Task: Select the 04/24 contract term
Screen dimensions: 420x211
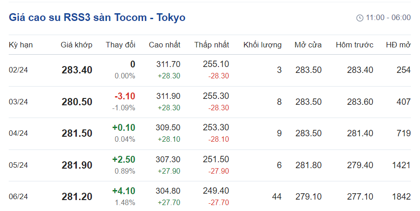Action: point(18,134)
